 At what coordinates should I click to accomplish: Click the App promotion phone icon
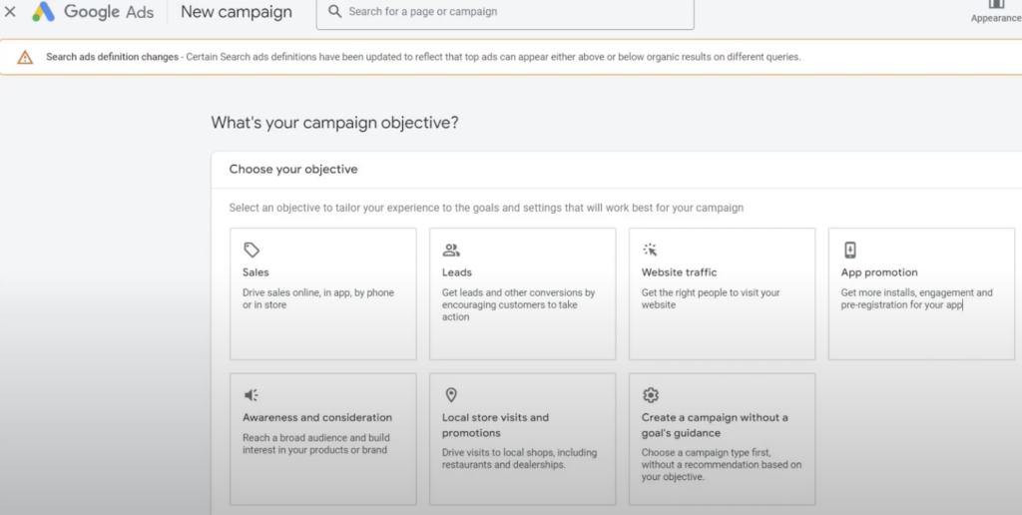point(850,251)
